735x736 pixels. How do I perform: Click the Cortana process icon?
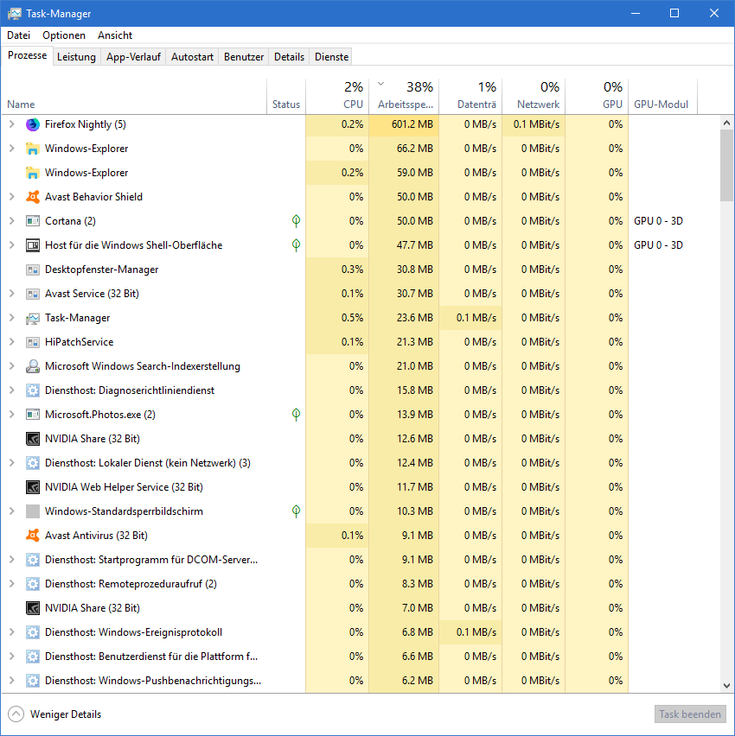pyautogui.click(x=33, y=221)
